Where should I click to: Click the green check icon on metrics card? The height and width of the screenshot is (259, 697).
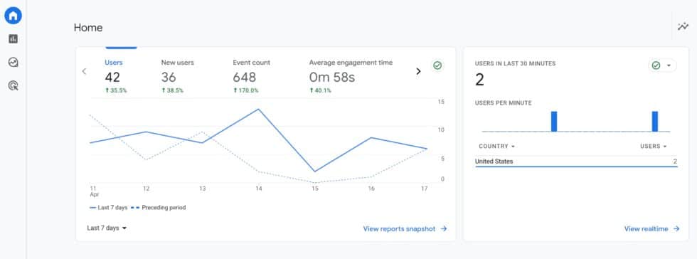coord(437,65)
